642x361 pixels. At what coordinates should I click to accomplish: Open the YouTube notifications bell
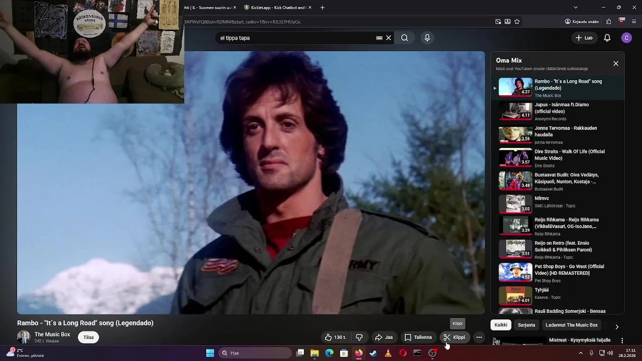point(607,38)
